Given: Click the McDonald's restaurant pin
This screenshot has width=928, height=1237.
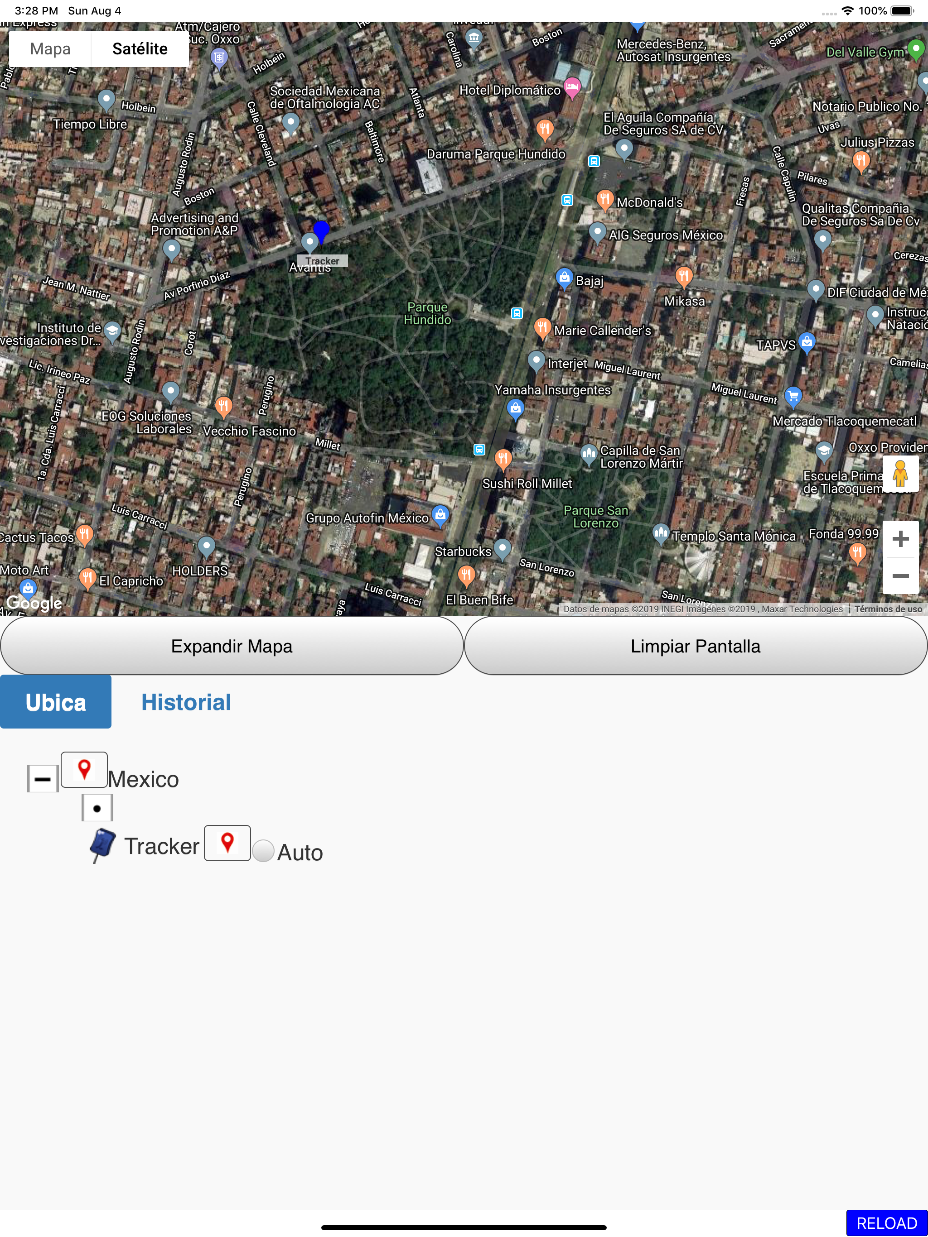Looking at the screenshot, I should tap(604, 200).
